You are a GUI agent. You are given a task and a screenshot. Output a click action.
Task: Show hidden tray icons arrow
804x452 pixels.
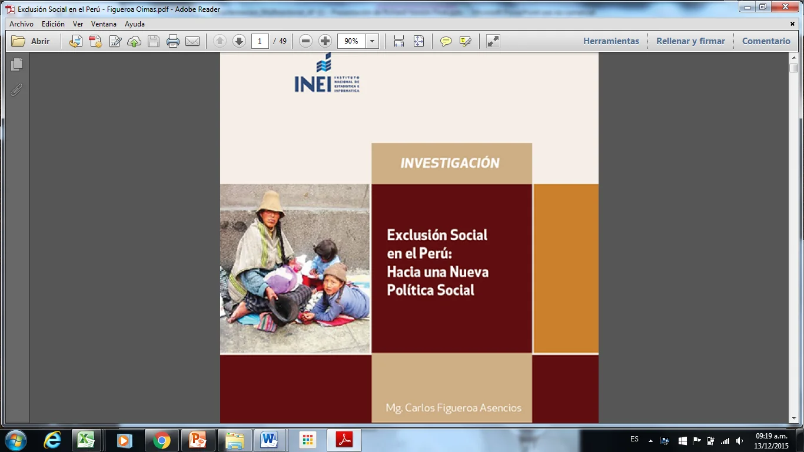tap(650, 441)
